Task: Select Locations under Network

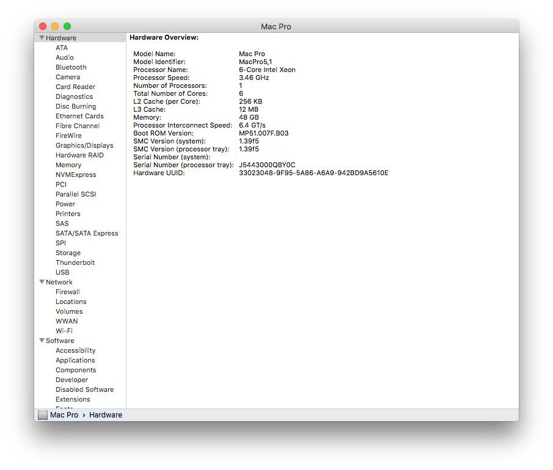Action: tap(71, 302)
